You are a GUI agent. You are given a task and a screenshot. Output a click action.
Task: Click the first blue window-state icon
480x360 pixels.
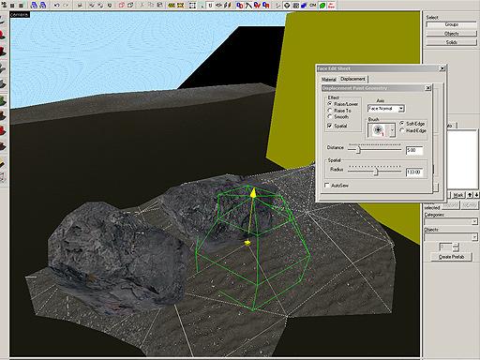tap(34, 5)
